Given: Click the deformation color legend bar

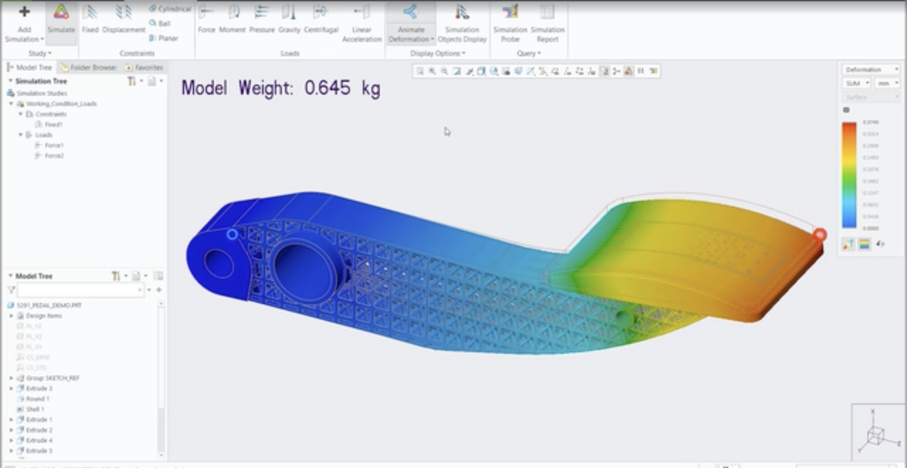Looking at the screenshot, I should point(849,174).
